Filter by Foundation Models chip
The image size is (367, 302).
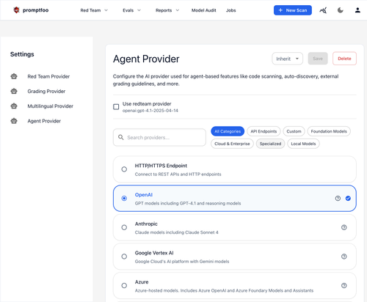[x=329, y=131]
